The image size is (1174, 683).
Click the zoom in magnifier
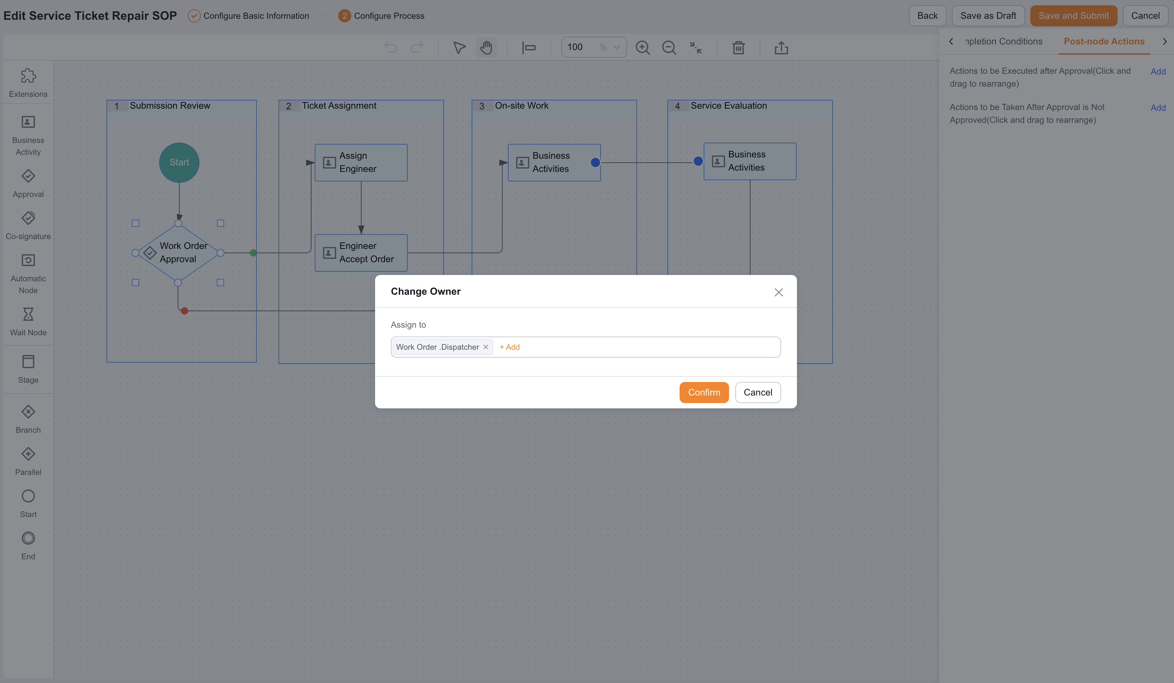[x=642, y=47]
